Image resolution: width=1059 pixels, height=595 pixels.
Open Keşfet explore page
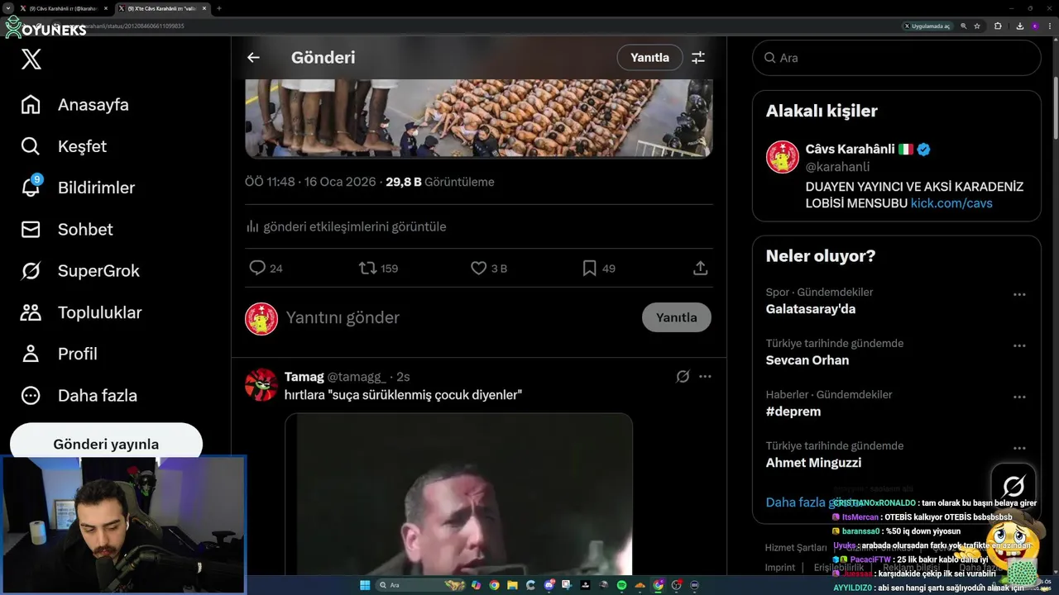pos(64,146)
